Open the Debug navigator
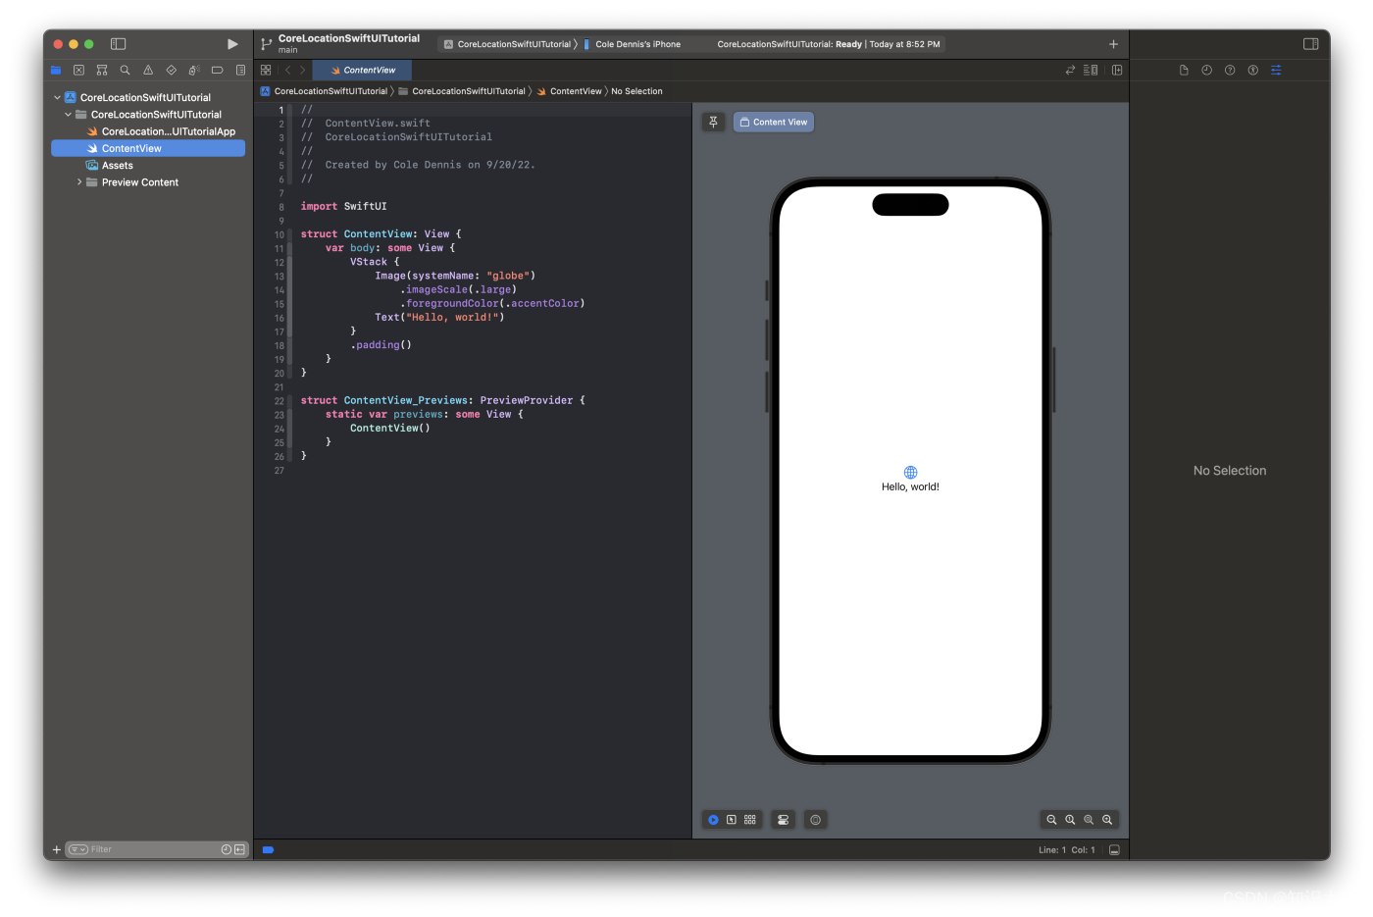This screenshot has width=1373, height=917. (x=194, y=71)
